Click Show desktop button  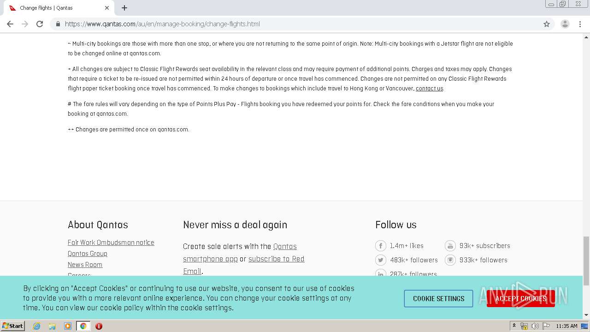585,326
